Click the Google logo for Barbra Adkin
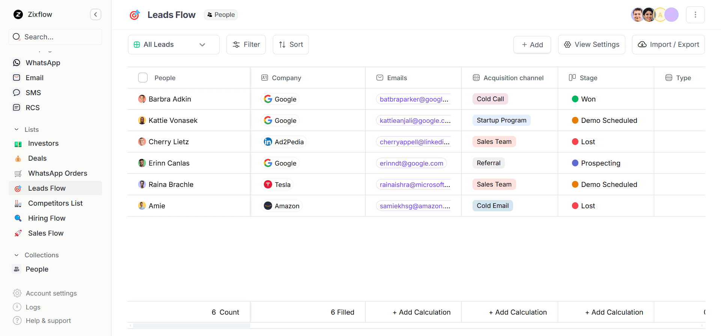The width and height of the screenshot is (721, 336). pyautogui.click(x=268, y=99)
